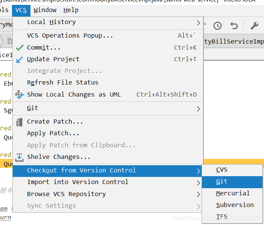Select Mercurial checkout option
The image size is (264, 225).
[233, 193]
